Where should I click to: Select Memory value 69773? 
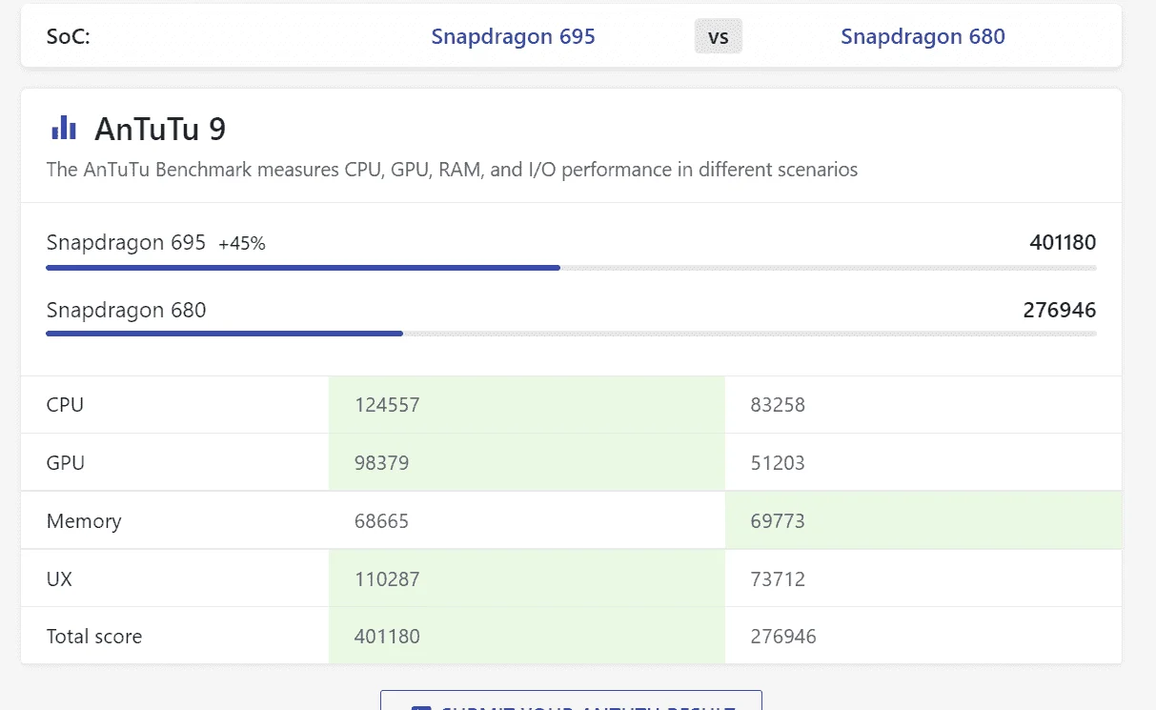[778, 521]
